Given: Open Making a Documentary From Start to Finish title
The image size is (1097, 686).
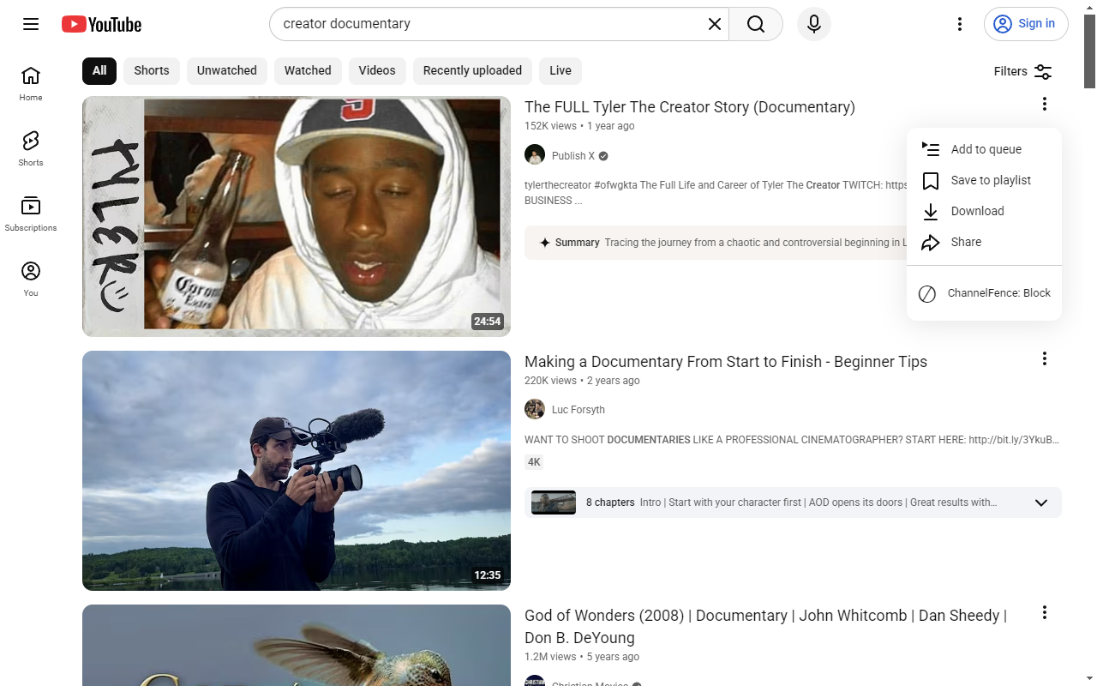Looking at the screenshot, I should coord(726,361).
